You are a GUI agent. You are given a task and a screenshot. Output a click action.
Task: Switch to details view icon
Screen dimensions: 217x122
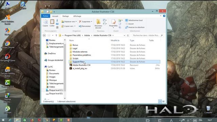point(160,101)
